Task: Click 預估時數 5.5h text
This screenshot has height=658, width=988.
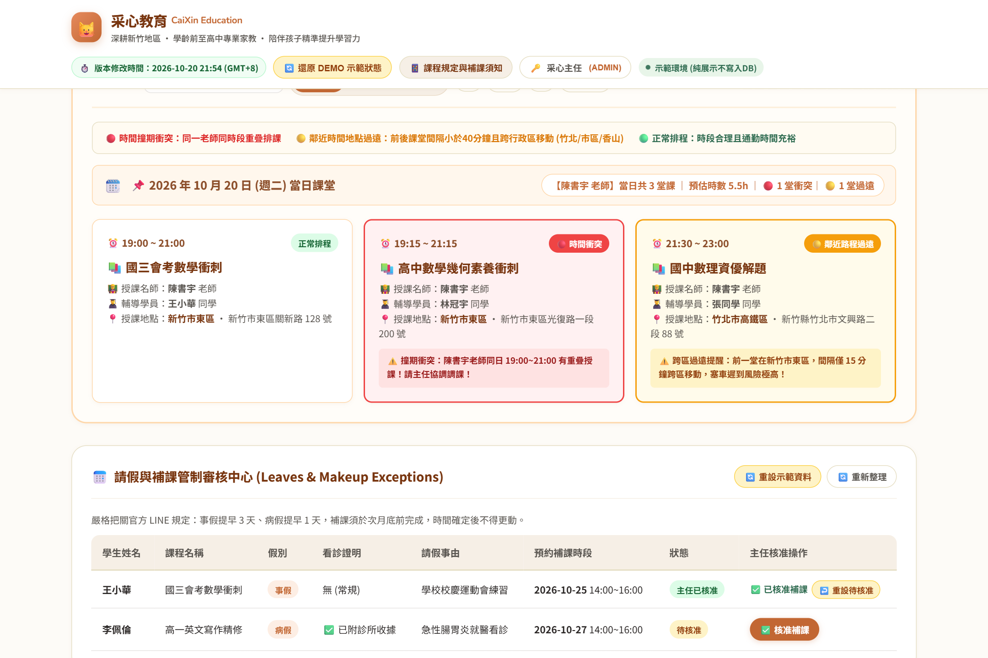Action: [718, 186]
